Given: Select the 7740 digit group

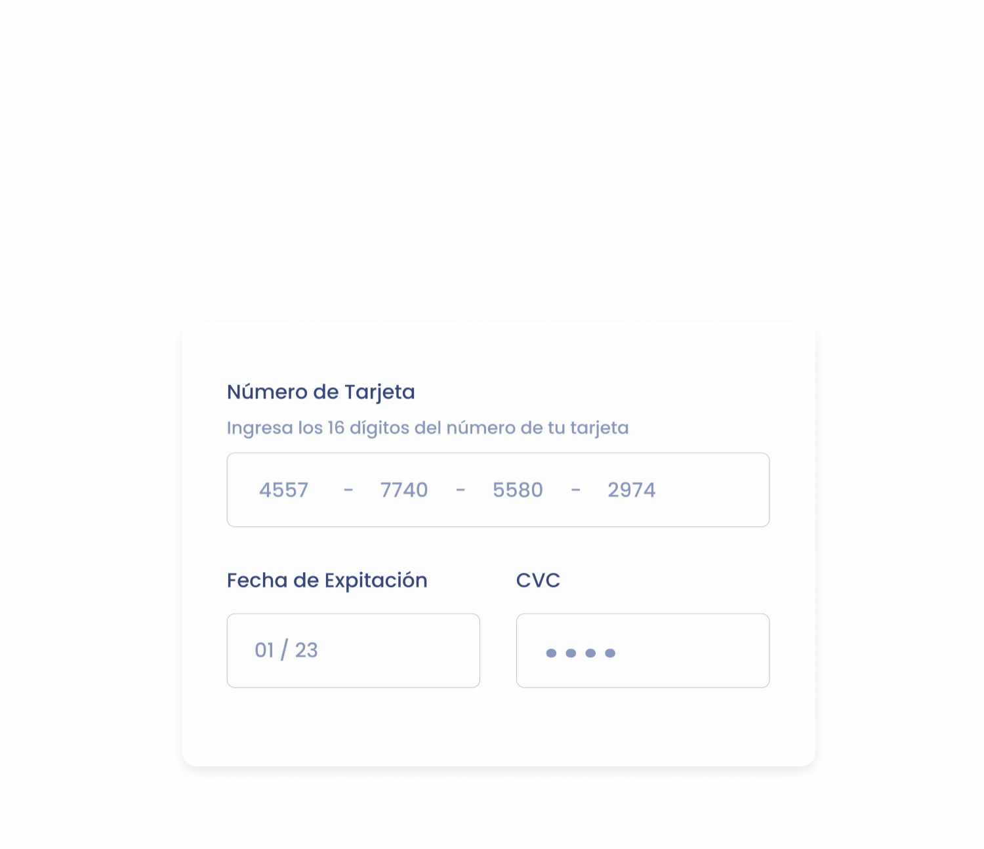Looking at the screenshot, I should tap(404, 490).
